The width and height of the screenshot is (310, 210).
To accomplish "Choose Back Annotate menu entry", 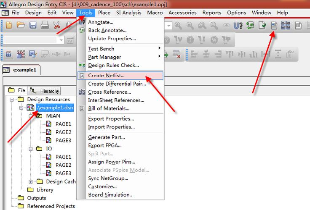I will [x=120, y=30].
